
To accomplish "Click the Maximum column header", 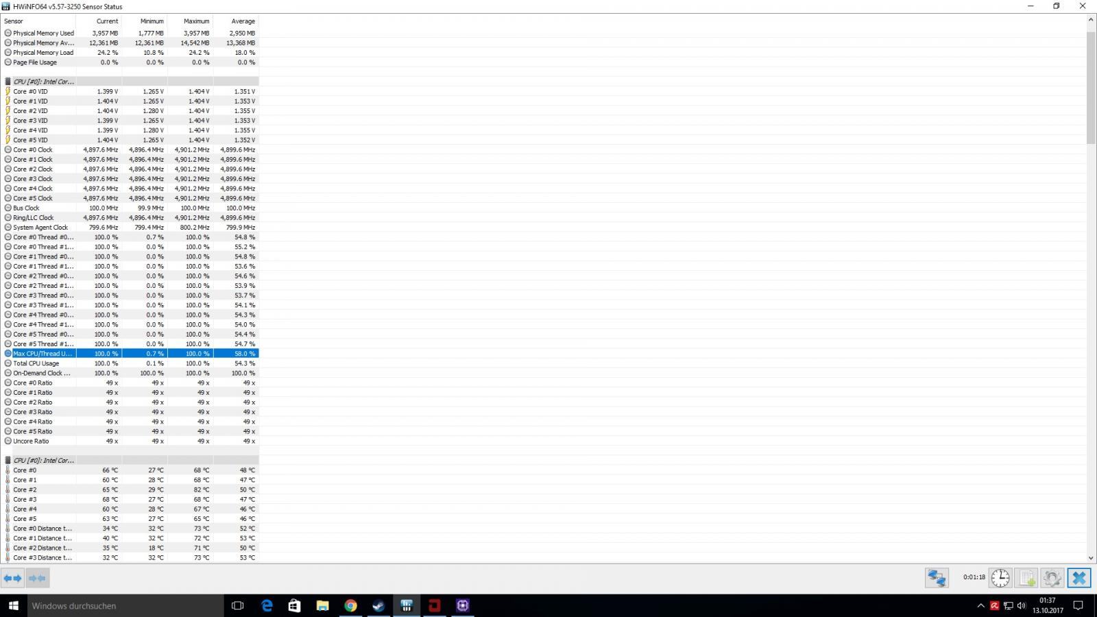I will tap(190, 21).
